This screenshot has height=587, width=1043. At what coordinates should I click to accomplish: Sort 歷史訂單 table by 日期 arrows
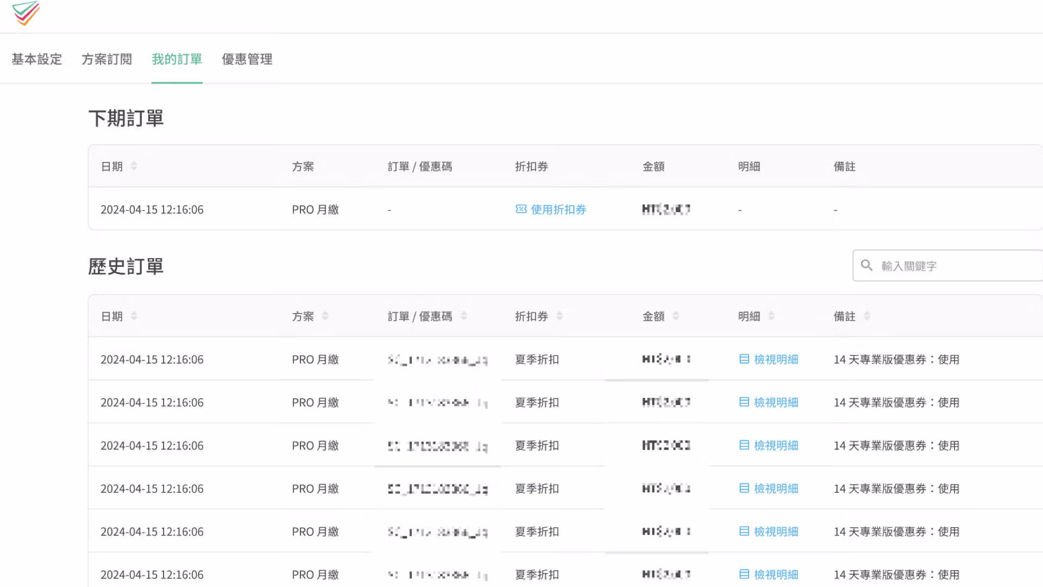click(x=134, y=316)
